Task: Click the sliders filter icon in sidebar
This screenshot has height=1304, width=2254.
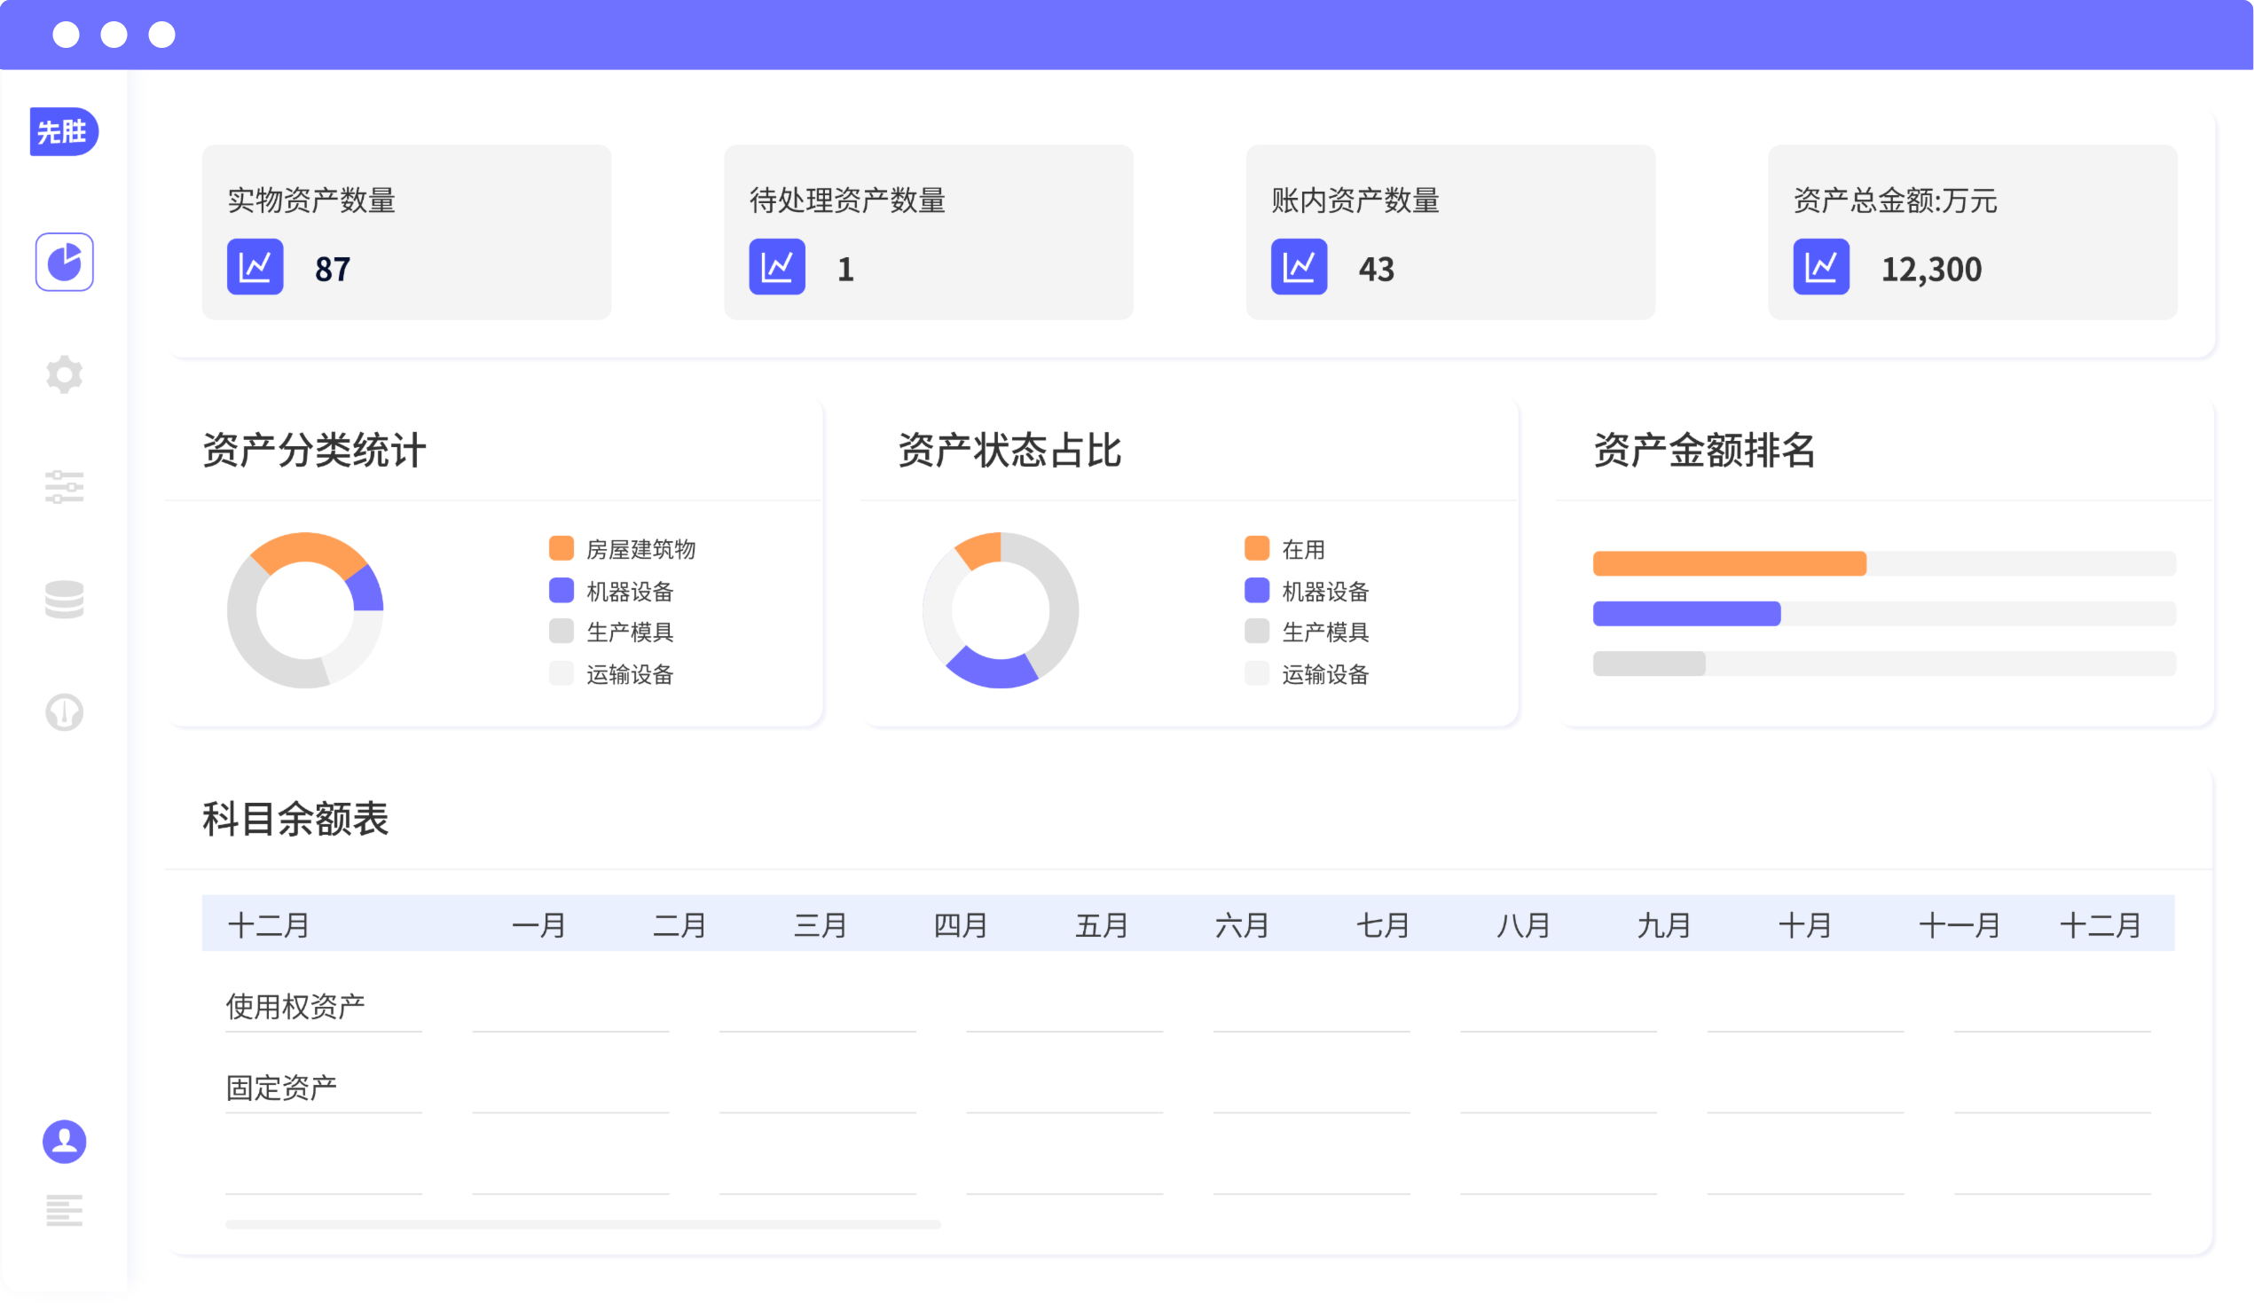Action: click(65, 486)
